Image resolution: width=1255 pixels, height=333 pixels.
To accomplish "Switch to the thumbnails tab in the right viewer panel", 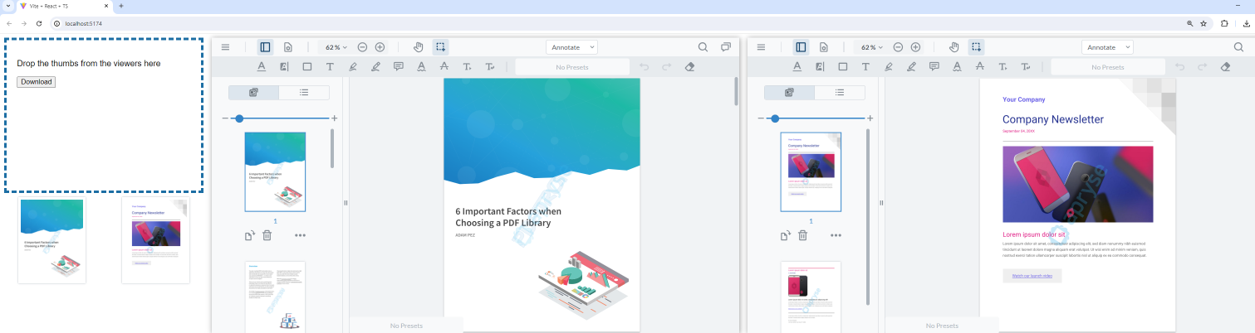I will 789,93.
